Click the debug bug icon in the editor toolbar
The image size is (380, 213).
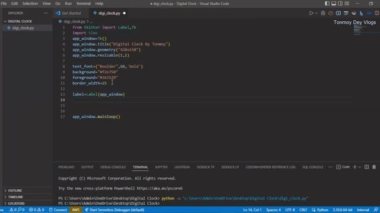pyautogui.click(x=323, y=13)
